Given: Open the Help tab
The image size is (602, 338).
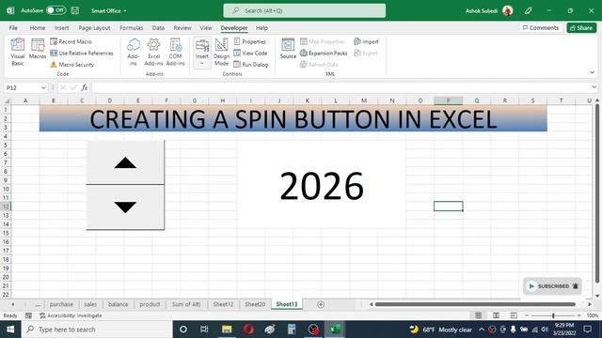Looking at the screenshot, I should tap(261, 28).
